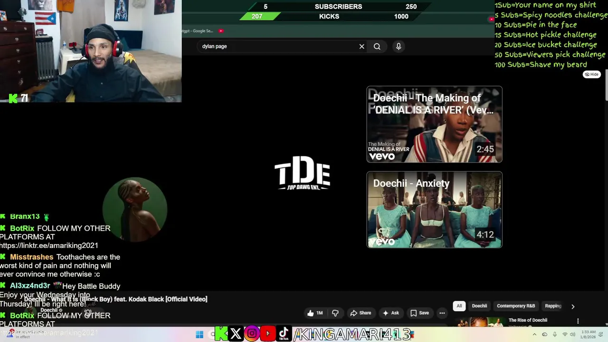Open Wi-Fi network settings in the tray
The width and height of the screenshot is (608, 342).
[x=565, y=334]
